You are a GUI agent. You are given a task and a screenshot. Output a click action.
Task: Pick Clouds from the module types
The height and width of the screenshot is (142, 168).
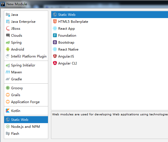pyautogui.click(x=26, y=36)
